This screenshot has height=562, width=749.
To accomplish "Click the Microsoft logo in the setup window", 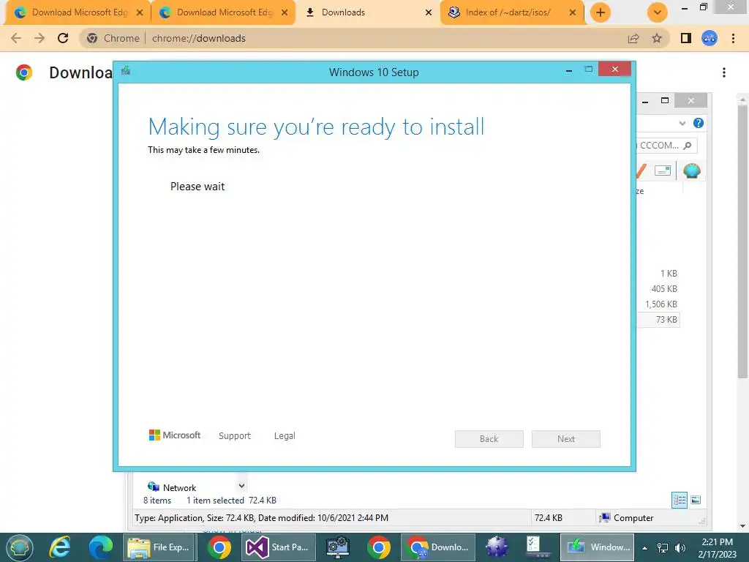I will pyautogui.click(x=175, y=435).
